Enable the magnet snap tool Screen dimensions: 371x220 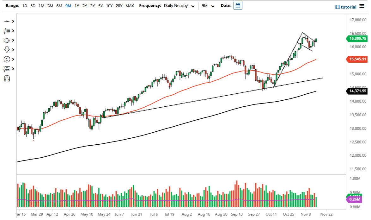tap(6, 78)
